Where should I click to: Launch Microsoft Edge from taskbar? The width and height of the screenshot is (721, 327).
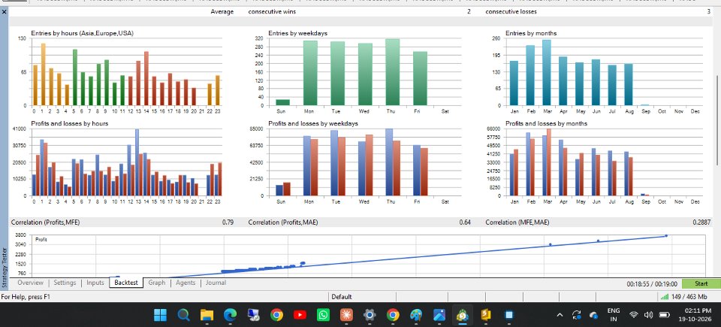(230, 315)
